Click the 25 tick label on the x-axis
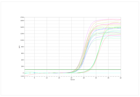140x97 pixels. 84,78
